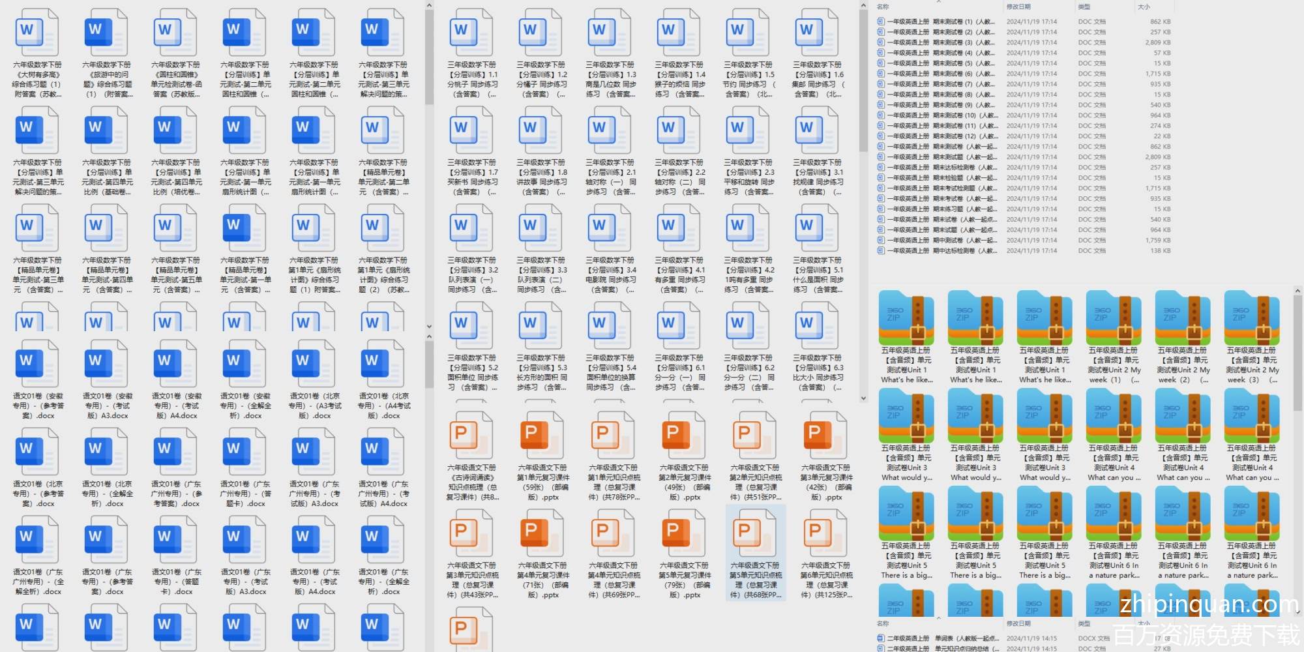Select the 《扇形统计图》综合练习题(2) Word file icon

click(x=383, y=228)
